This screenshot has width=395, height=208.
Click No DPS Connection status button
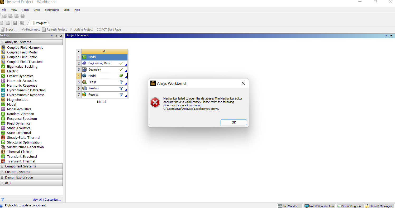(x=319, y=206)
